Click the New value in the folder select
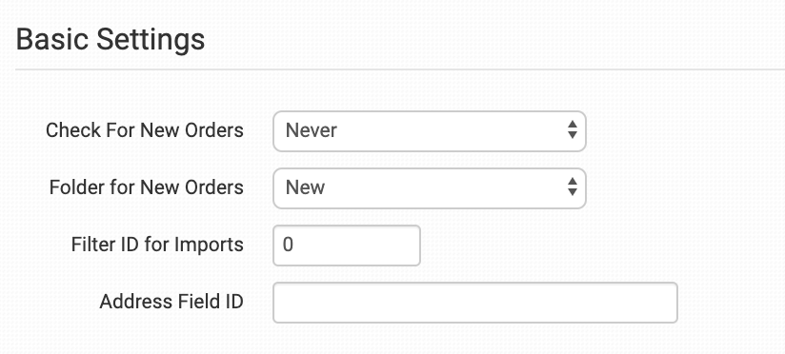 [306, 187]
